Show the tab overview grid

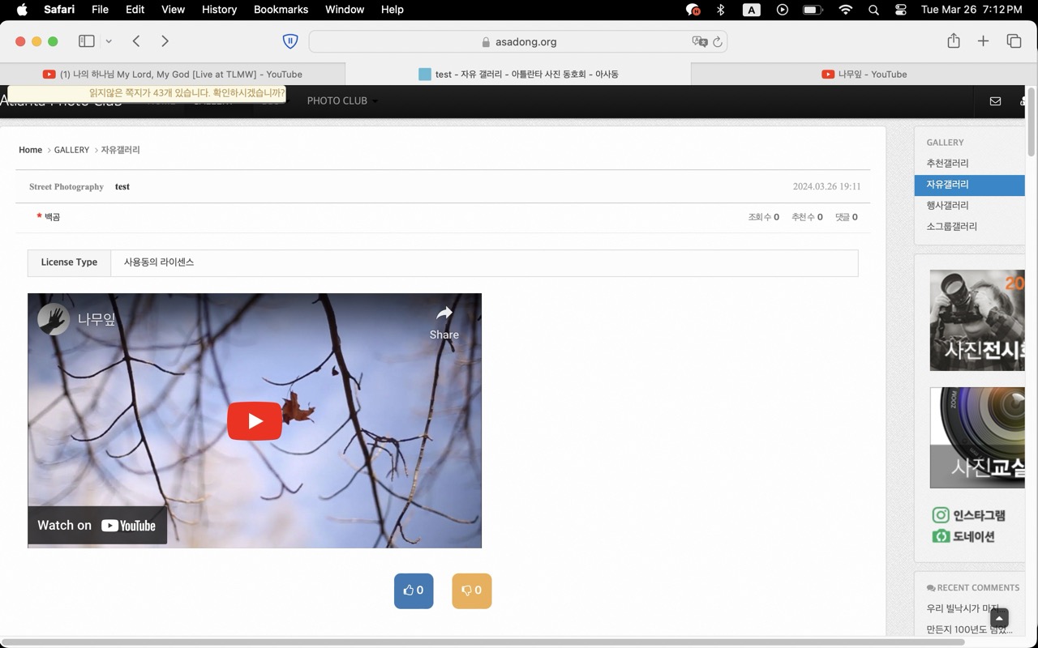click(1014, 41)
